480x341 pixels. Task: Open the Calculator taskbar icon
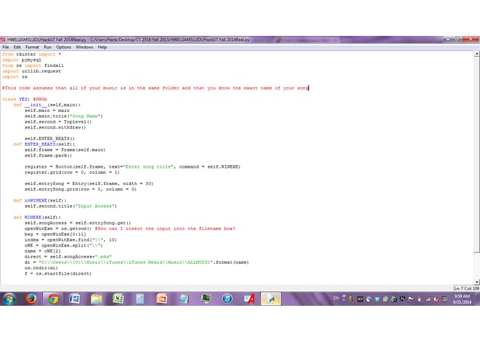coord(140,298)
